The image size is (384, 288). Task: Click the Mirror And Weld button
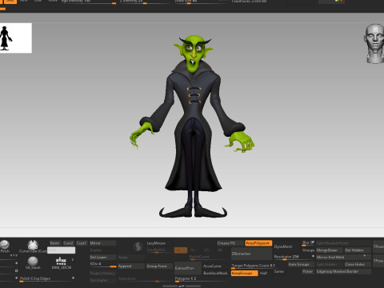pyautogui.click(x=343, y=257)
